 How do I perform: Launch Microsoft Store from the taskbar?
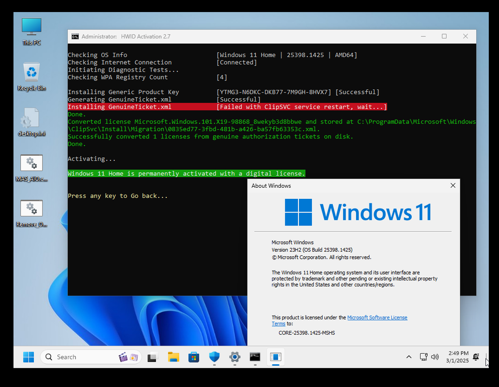click(194, 357)
